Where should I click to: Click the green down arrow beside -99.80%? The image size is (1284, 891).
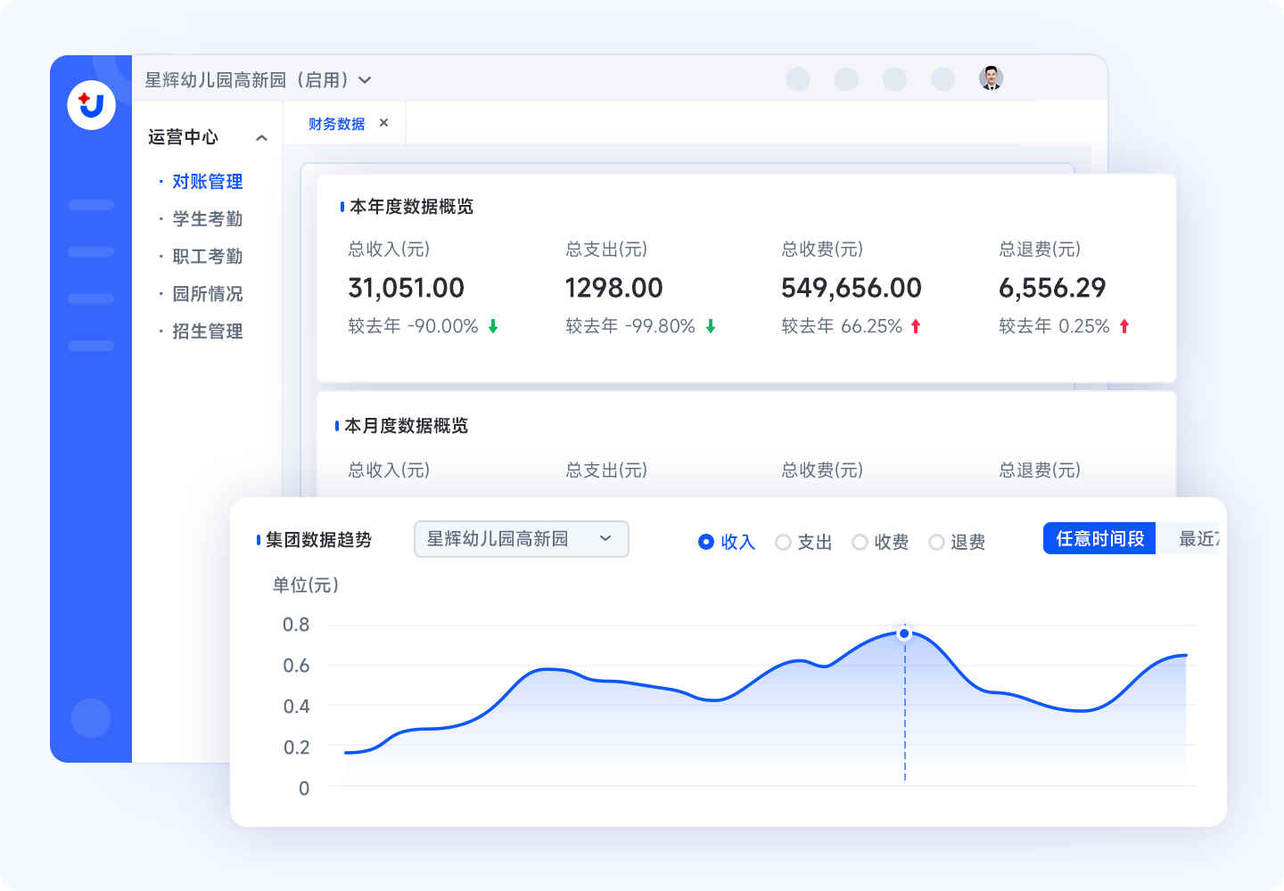click(711, 326)
